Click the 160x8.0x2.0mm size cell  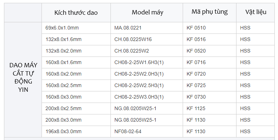76,74
